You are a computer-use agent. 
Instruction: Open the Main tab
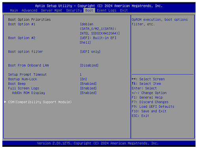14,10
